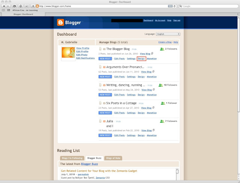Click NEW POST for Julia and I
The height and width of the screenshot is (183, 240).
[105, 135]
